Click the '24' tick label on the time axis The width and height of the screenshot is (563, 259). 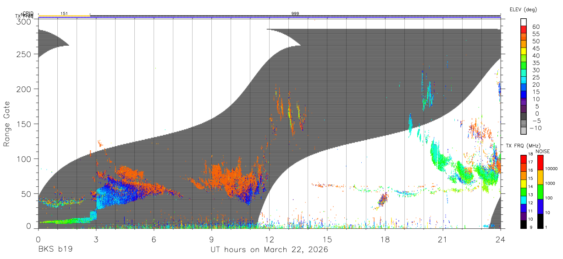pos(500,239)
